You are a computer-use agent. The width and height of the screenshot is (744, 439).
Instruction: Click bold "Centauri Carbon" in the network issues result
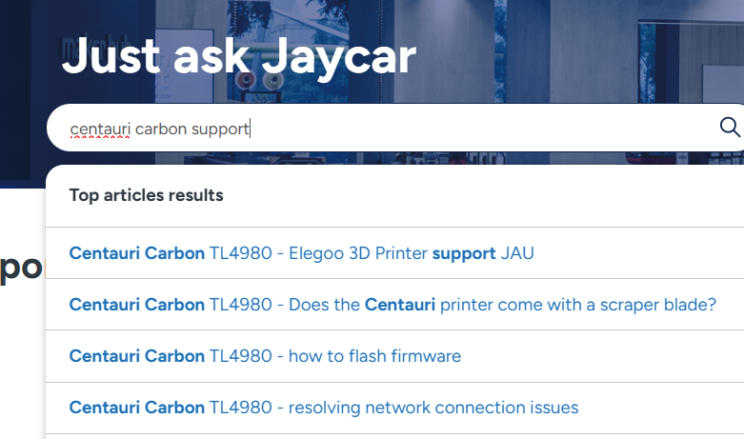[137, 408]
